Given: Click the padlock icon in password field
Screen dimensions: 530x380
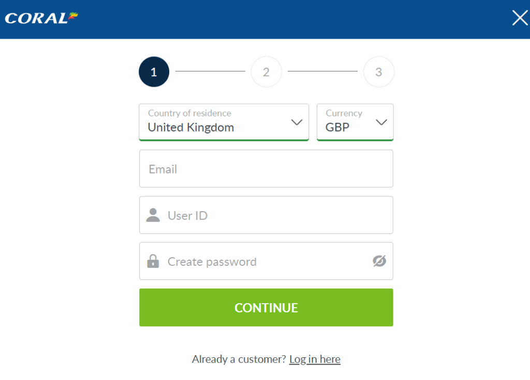Looking at the screenshot, I should 153,261.
